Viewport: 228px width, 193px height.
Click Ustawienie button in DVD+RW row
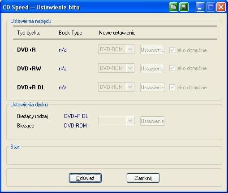(x=152, y=69)
